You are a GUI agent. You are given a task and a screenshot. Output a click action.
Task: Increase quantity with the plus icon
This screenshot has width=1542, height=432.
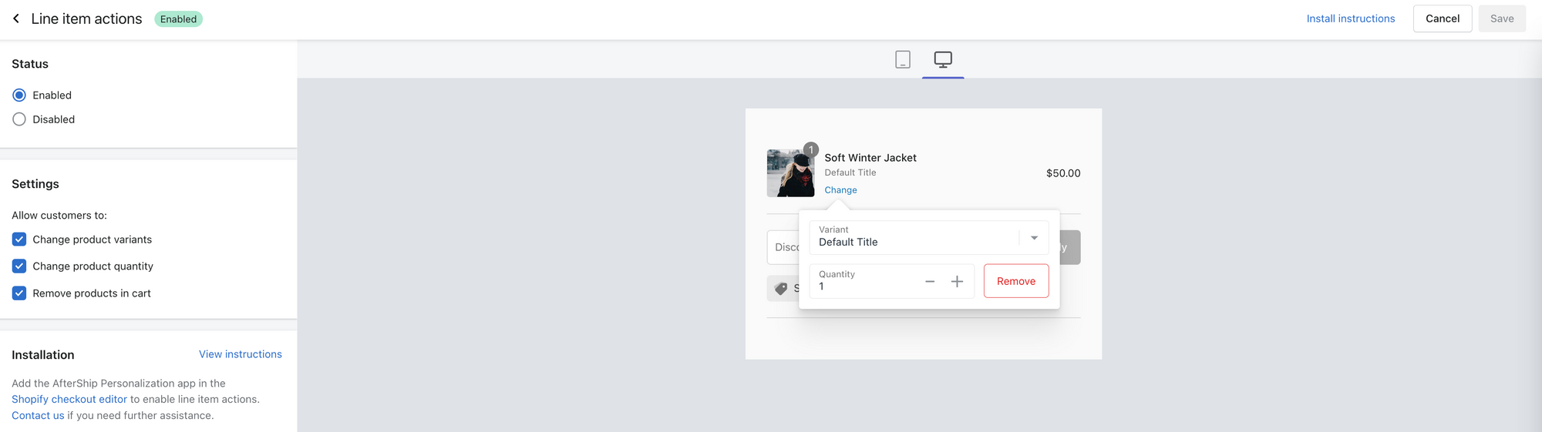pos(957,282)
